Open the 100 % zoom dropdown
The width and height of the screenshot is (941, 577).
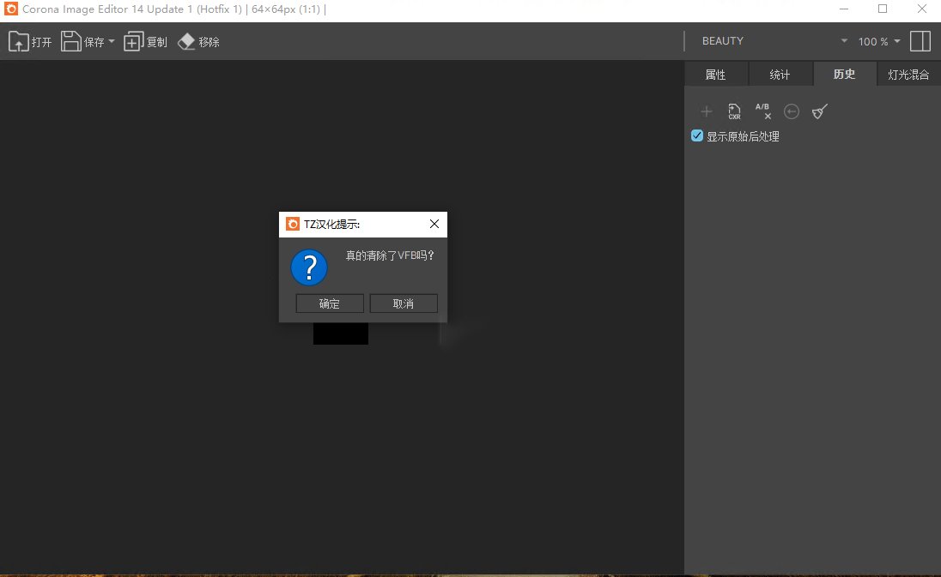(x=879, y=41)
